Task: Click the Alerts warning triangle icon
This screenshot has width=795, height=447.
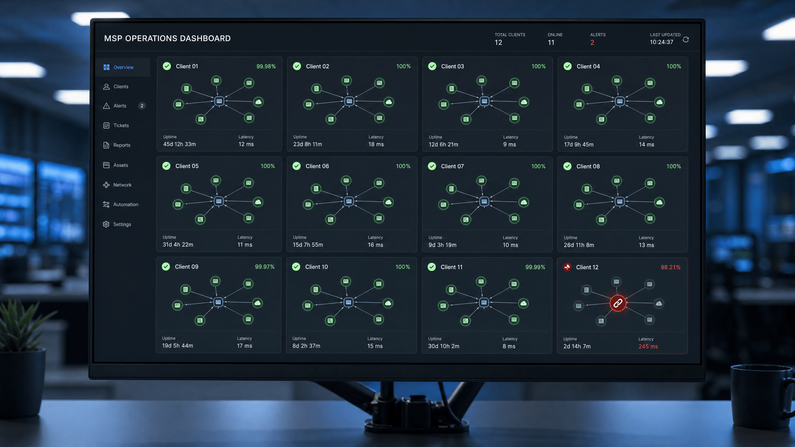Action: tap(107, 106)
